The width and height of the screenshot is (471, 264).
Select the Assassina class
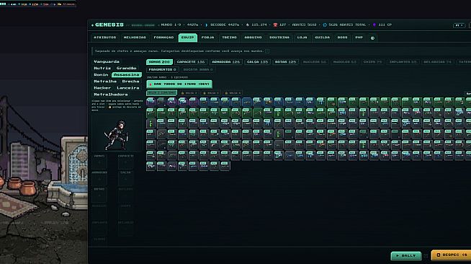coord(127,75)
